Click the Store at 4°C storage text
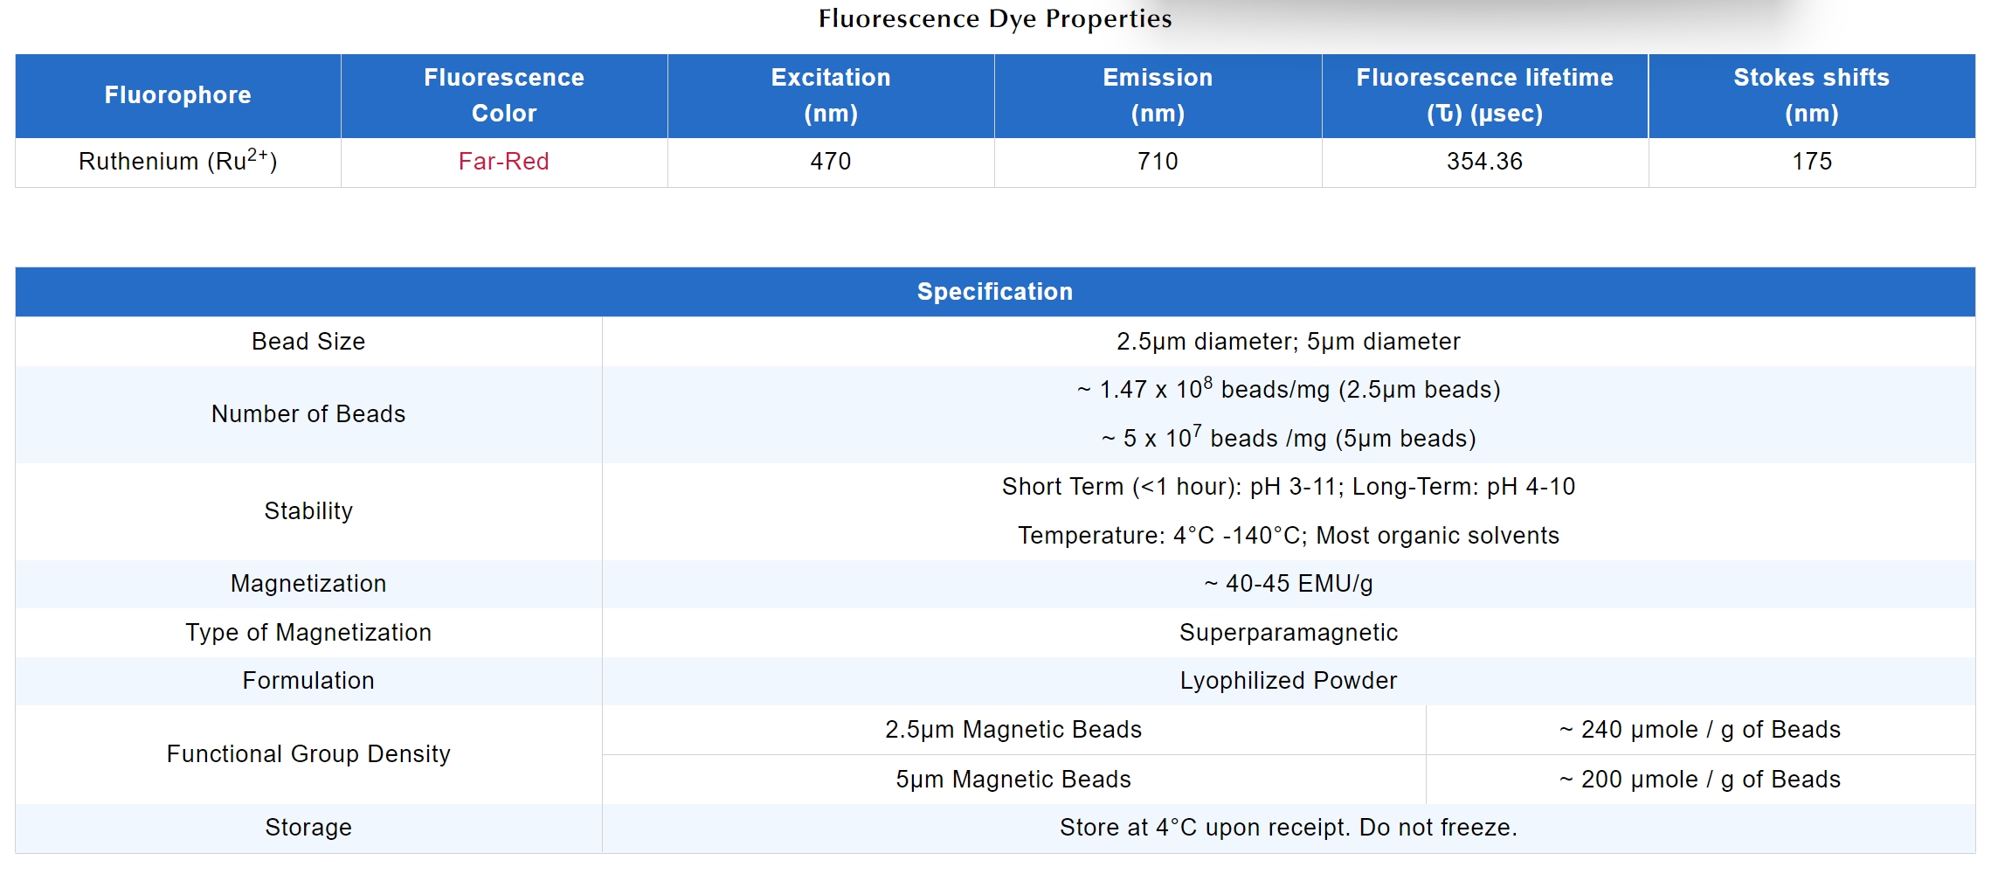Viewport: 1998px width, 874px height. coord(1288,828)
